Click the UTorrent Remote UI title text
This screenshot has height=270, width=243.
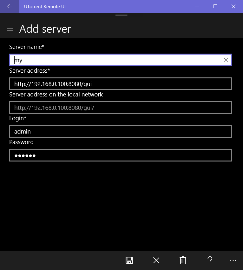click(x=45, y=7)
